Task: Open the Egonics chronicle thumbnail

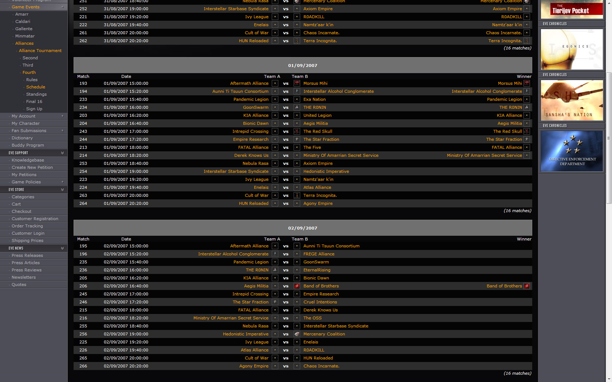Action: [x=572, y=49]
